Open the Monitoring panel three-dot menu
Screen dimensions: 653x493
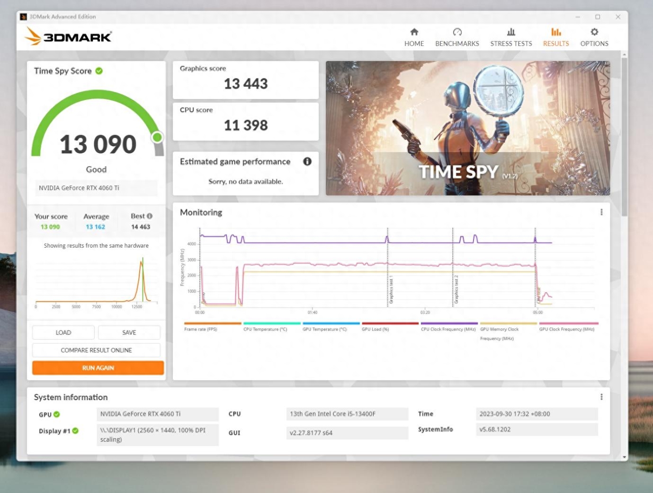click(601, 212)
